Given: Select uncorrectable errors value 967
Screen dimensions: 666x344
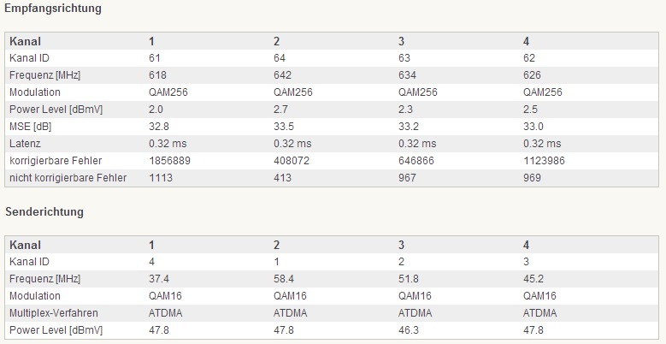Looking at the screenshot, I should [x=407, y=177].
